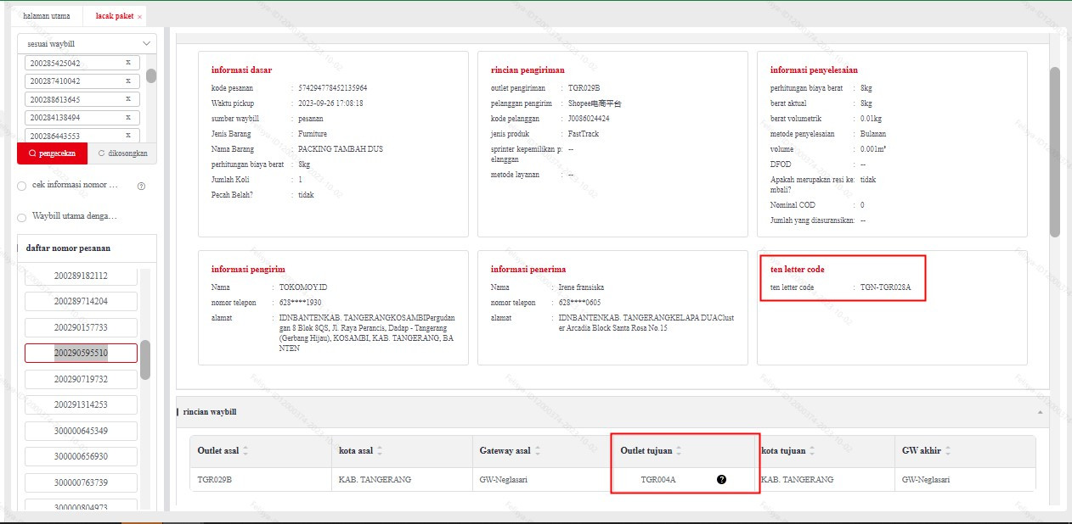Select order number 300000763739

[x=81, y=482]
